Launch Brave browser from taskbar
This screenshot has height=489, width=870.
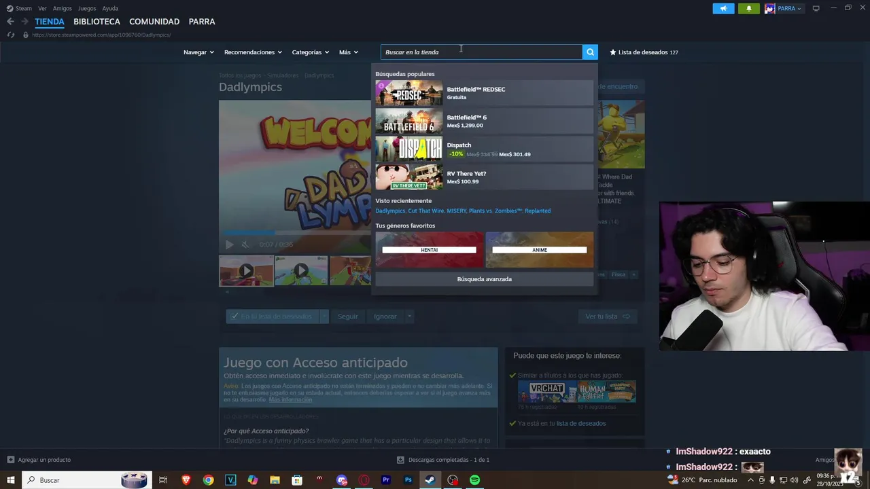tap(186, 480)
